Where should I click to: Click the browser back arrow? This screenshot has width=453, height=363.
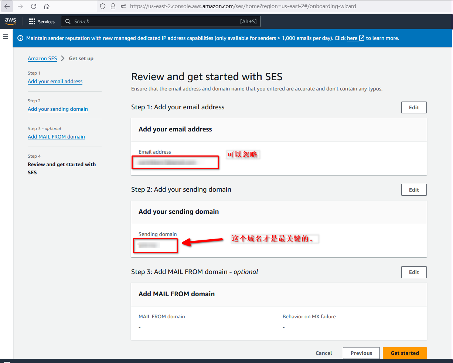point(7,6)
